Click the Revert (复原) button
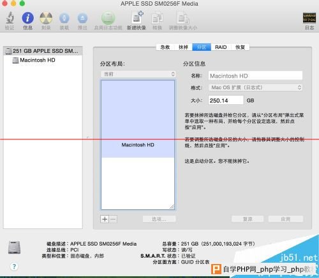319x278 pixels. point(248,219)
